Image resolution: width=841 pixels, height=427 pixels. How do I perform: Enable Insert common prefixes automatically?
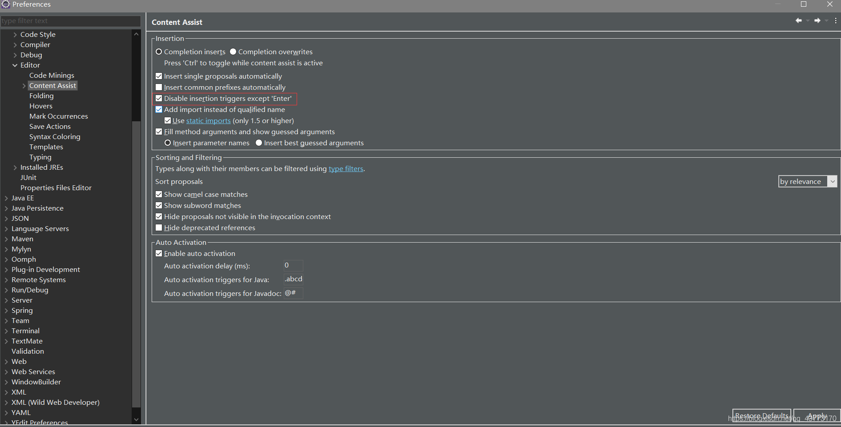pyautogui.click(x=159, y=87)
